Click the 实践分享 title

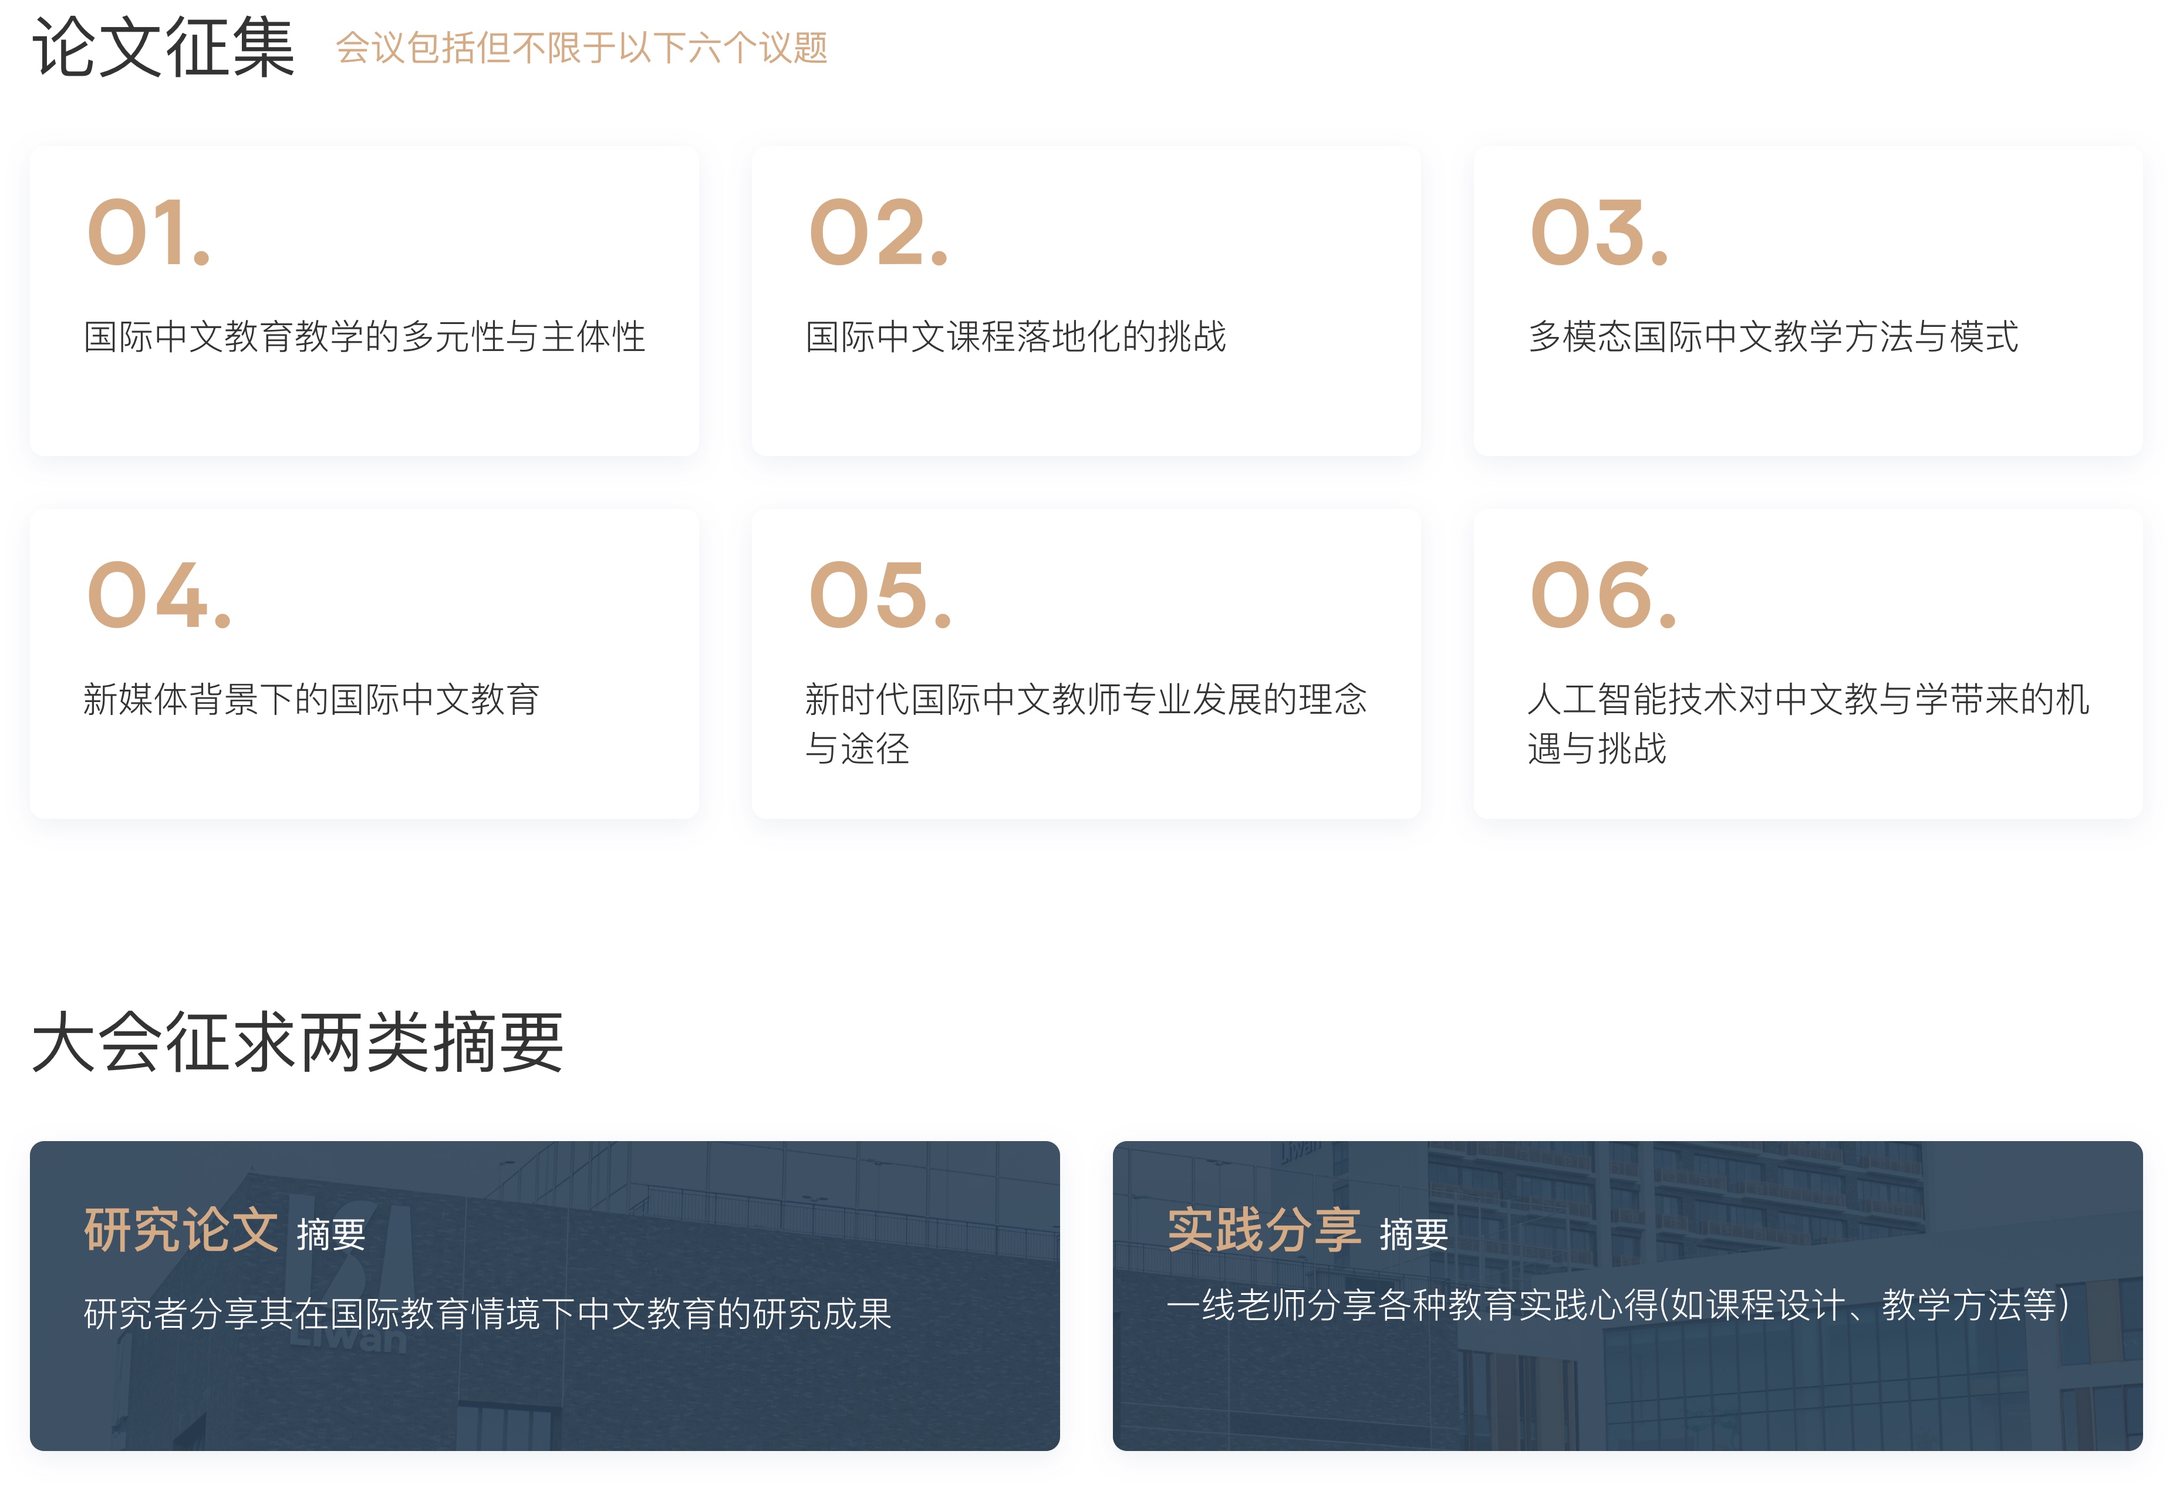pyautogui.click(x=1264, y=1230)
